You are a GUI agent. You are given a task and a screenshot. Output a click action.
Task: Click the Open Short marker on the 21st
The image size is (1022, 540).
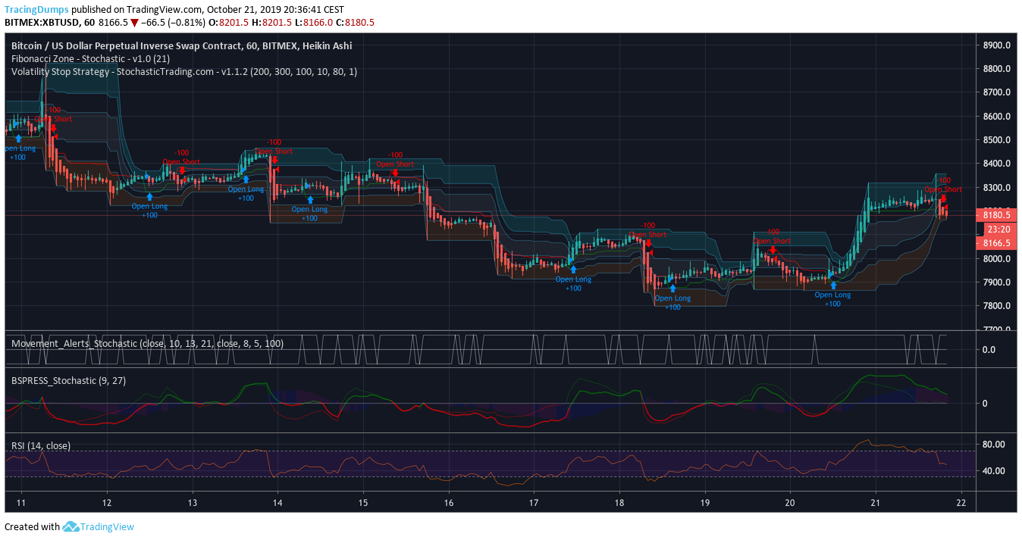tap(943, 189)
